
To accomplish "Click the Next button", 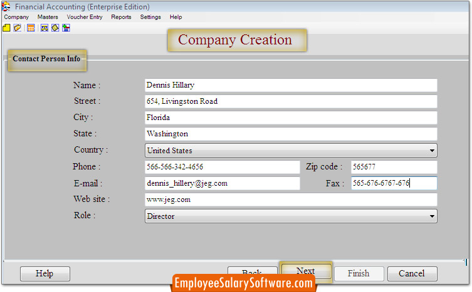I will [306, 271].
